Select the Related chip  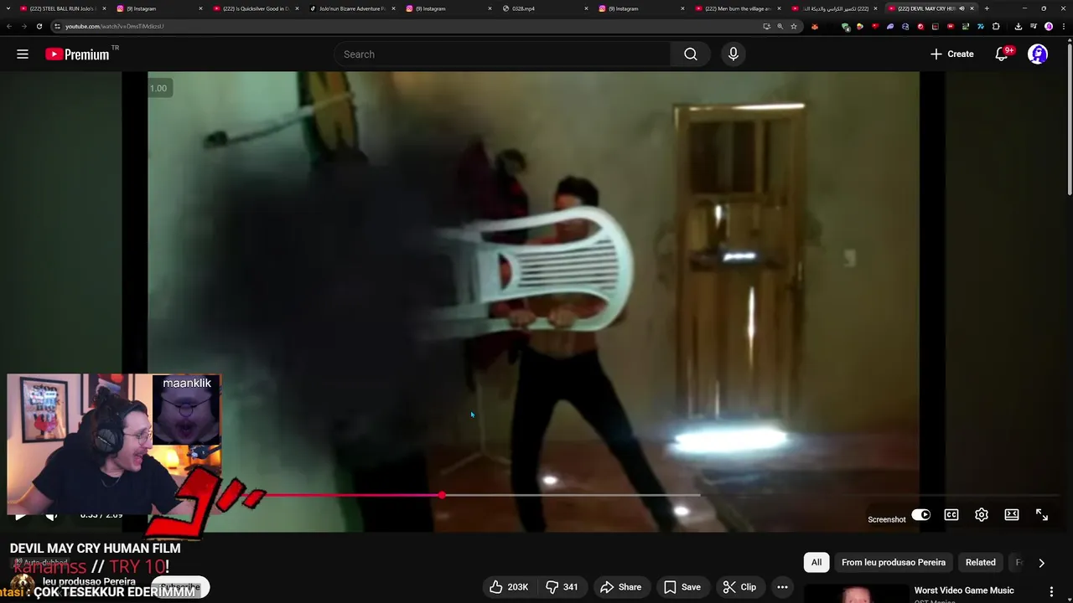pyautogui.click(x=980, y=562)
